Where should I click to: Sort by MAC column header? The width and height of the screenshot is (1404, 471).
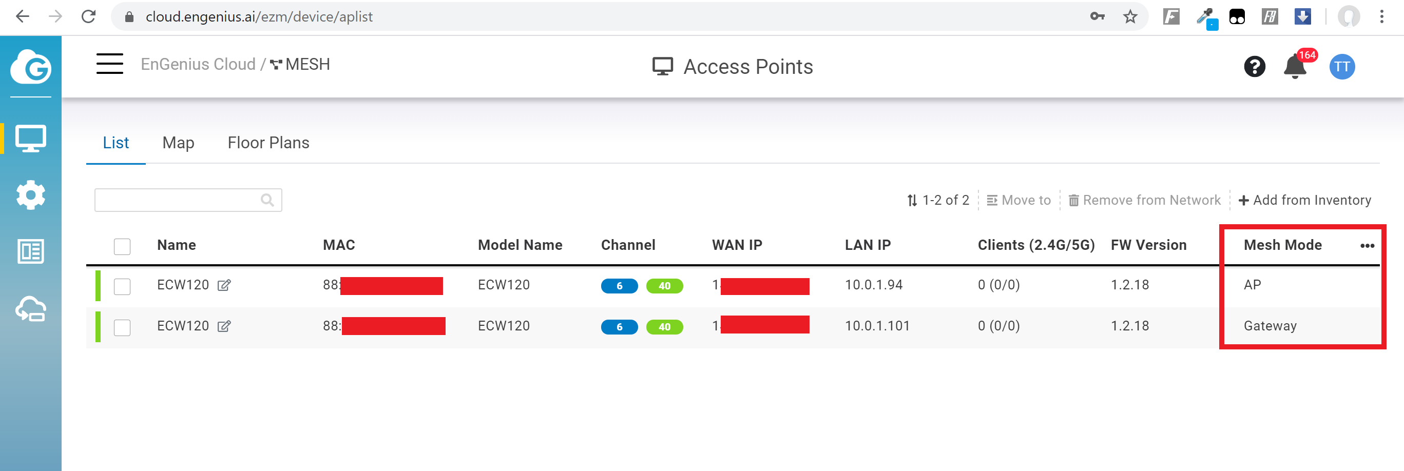click(x=339, y=245)
